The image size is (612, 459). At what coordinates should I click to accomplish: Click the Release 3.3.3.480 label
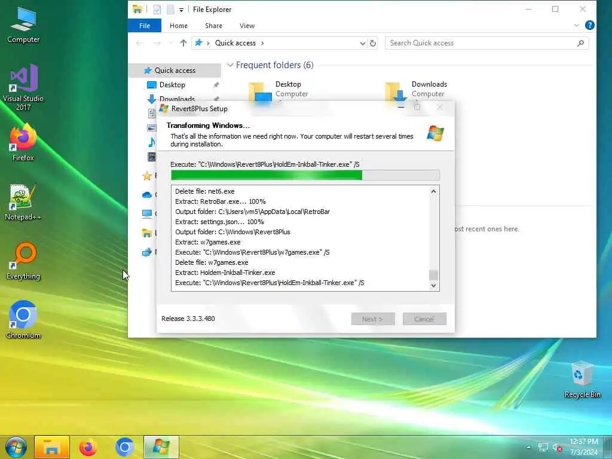click(188, 319)
